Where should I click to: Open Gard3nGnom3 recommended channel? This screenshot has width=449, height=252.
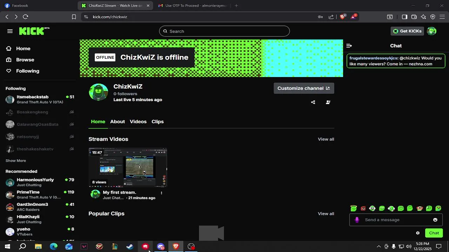coord(40,207)
